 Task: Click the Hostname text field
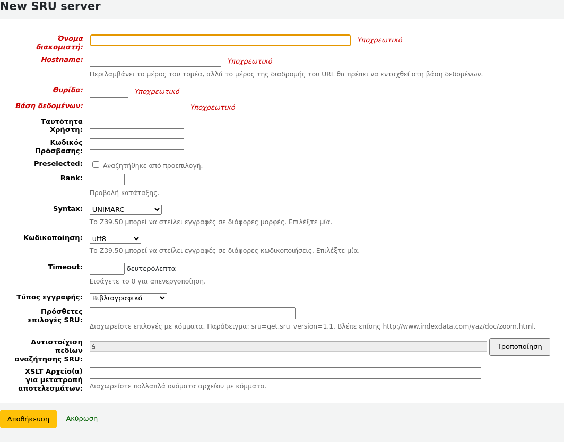[155, 61]
